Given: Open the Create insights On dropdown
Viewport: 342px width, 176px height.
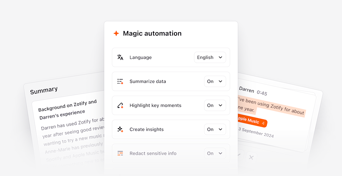Looking at the screenshot, I should 215,129.
